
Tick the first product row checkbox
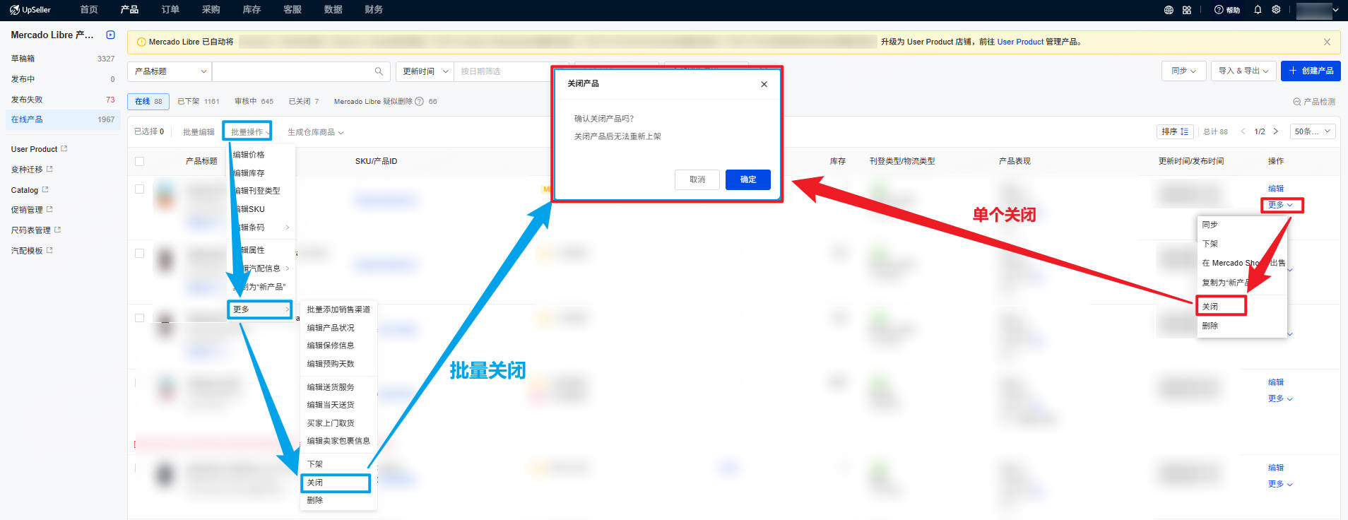tap(139, 189)
